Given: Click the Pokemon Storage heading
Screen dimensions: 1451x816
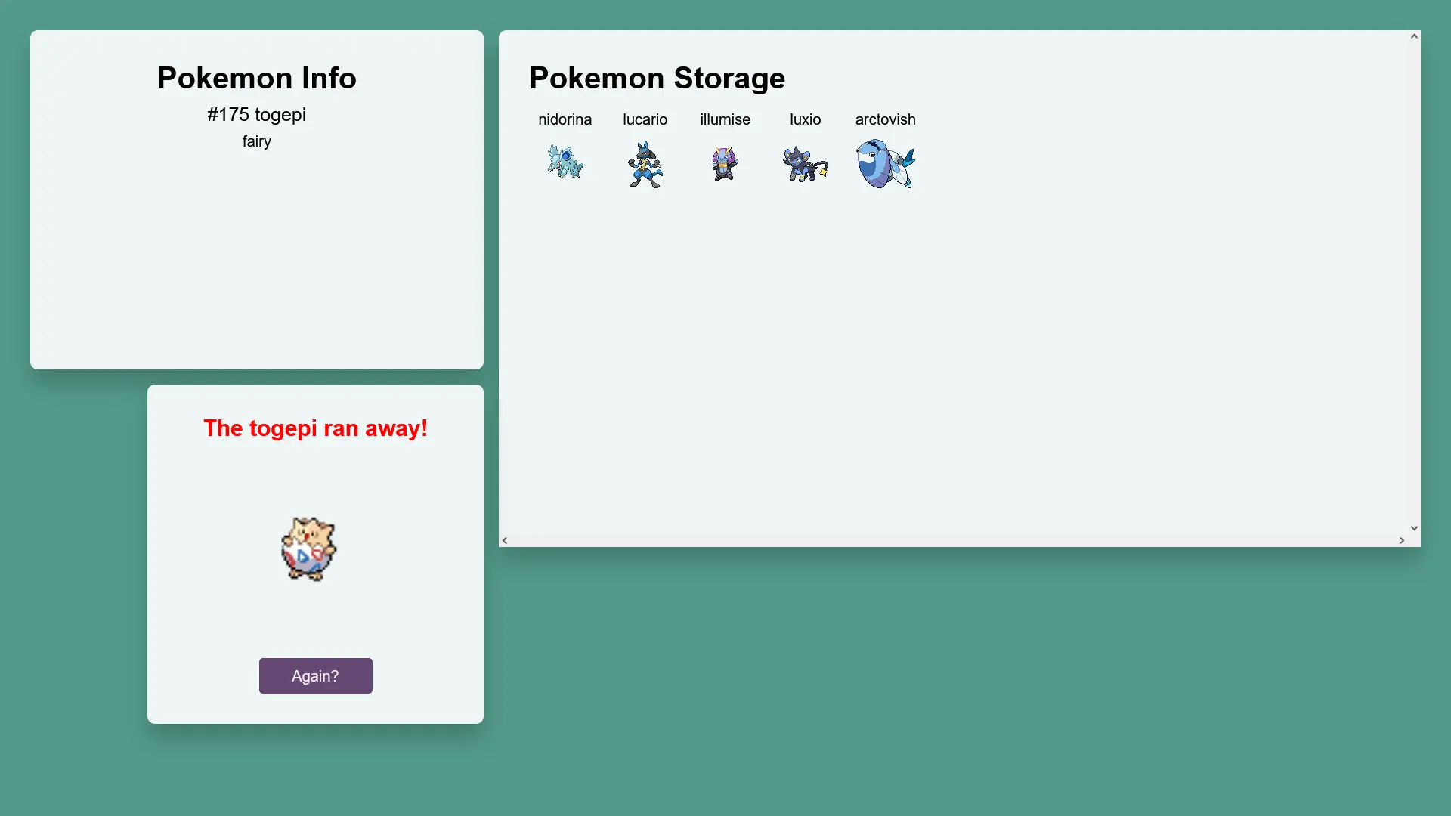Looking at the screenshot, I should 657,78.
